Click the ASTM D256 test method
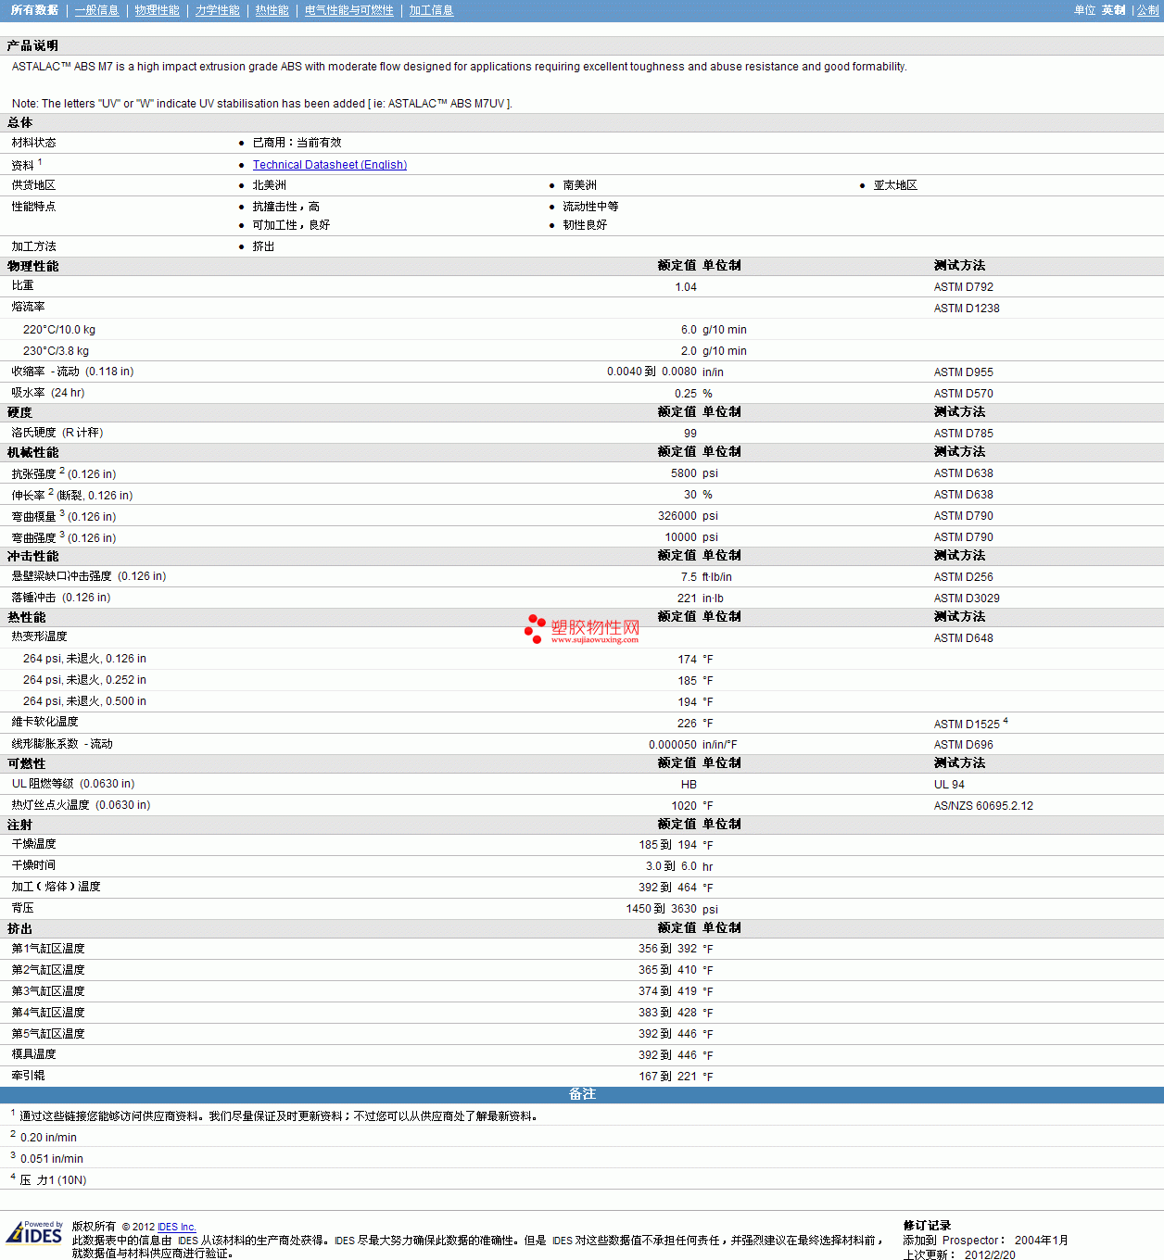Image resolution: width=1164 pixels, height=1260 pixels. pyautogui.click(x=964, y=577)
